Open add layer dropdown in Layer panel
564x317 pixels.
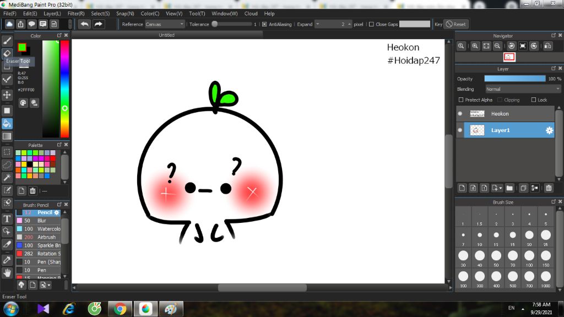(x=497, y=188)
